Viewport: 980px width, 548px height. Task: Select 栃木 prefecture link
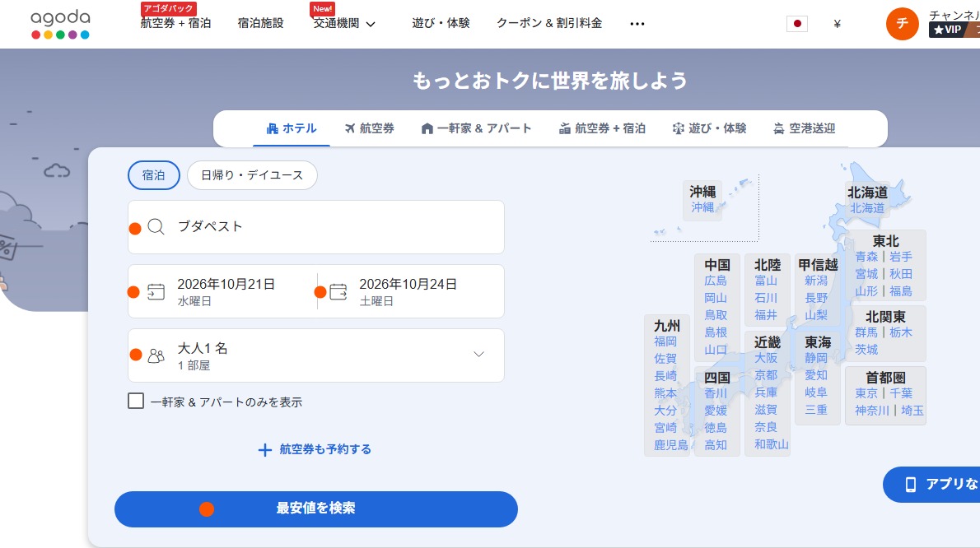tap(901, 332)
